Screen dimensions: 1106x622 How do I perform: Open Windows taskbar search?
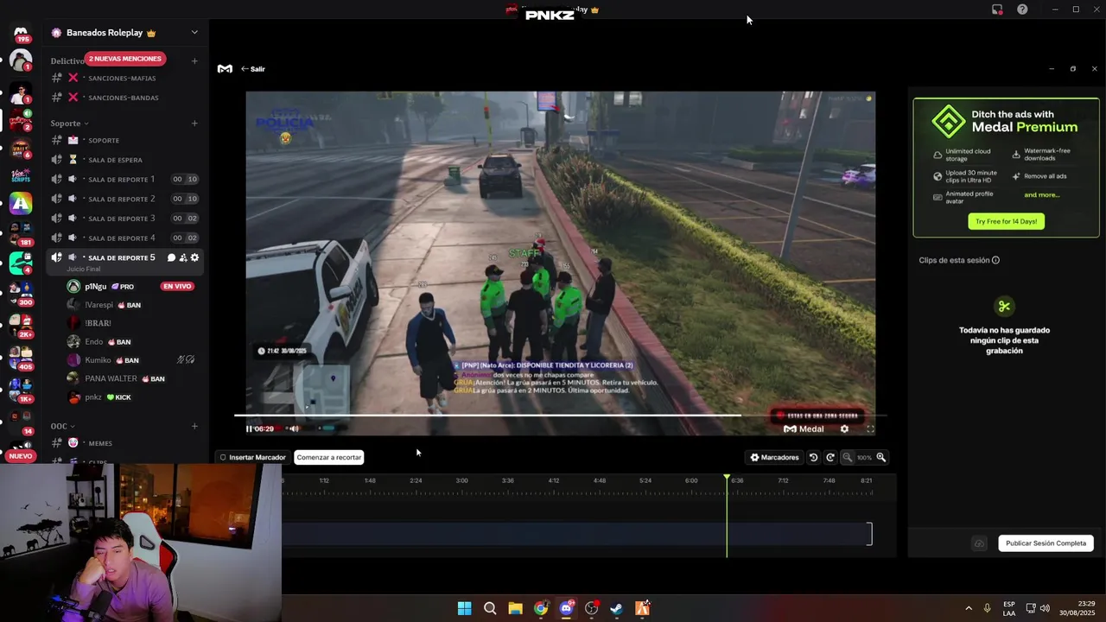coord(490,608)
